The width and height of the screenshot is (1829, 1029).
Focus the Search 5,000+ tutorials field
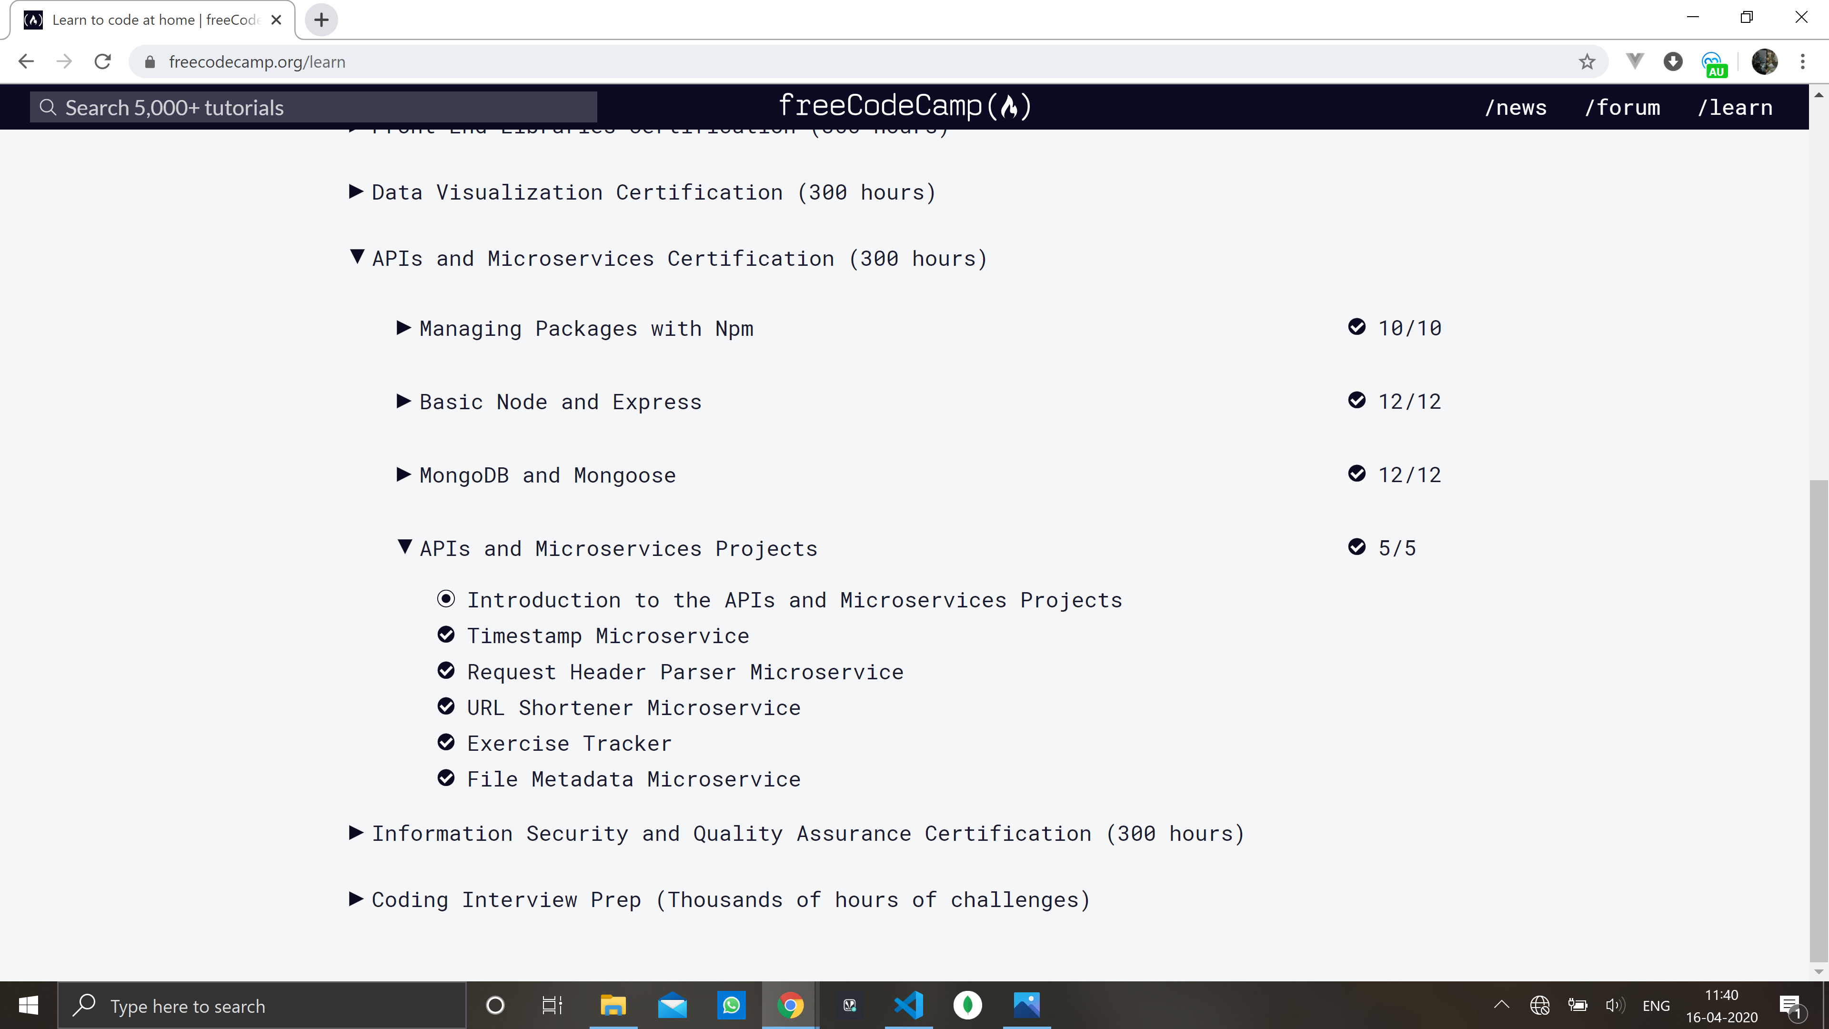click(312, 107)
